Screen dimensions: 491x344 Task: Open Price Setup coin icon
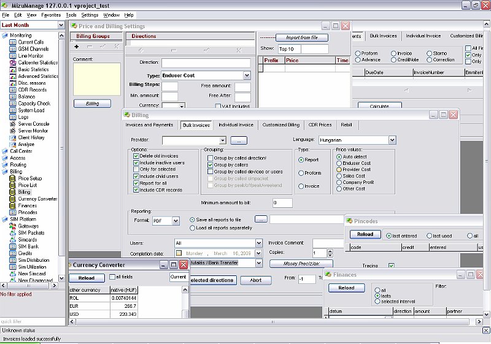pos(12,178)
